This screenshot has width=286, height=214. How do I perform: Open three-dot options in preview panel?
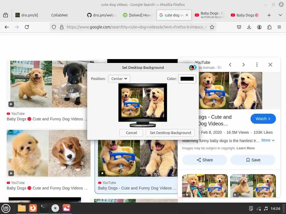[257, 65]
